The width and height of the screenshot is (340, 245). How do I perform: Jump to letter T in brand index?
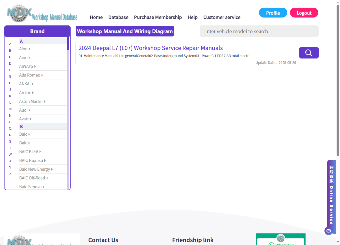pos(10,148)
